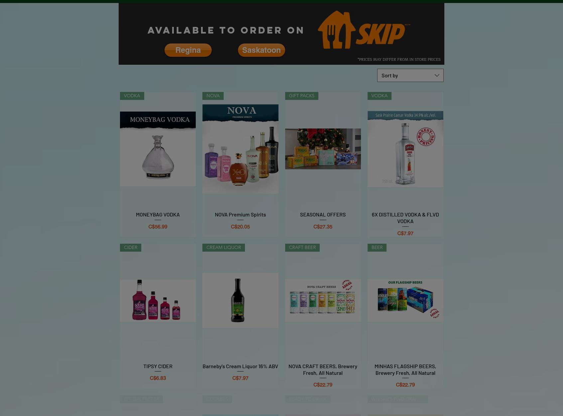Screen dimensions: 563x416
Task: Expand the Sort by dropdown
Action: 410,75
